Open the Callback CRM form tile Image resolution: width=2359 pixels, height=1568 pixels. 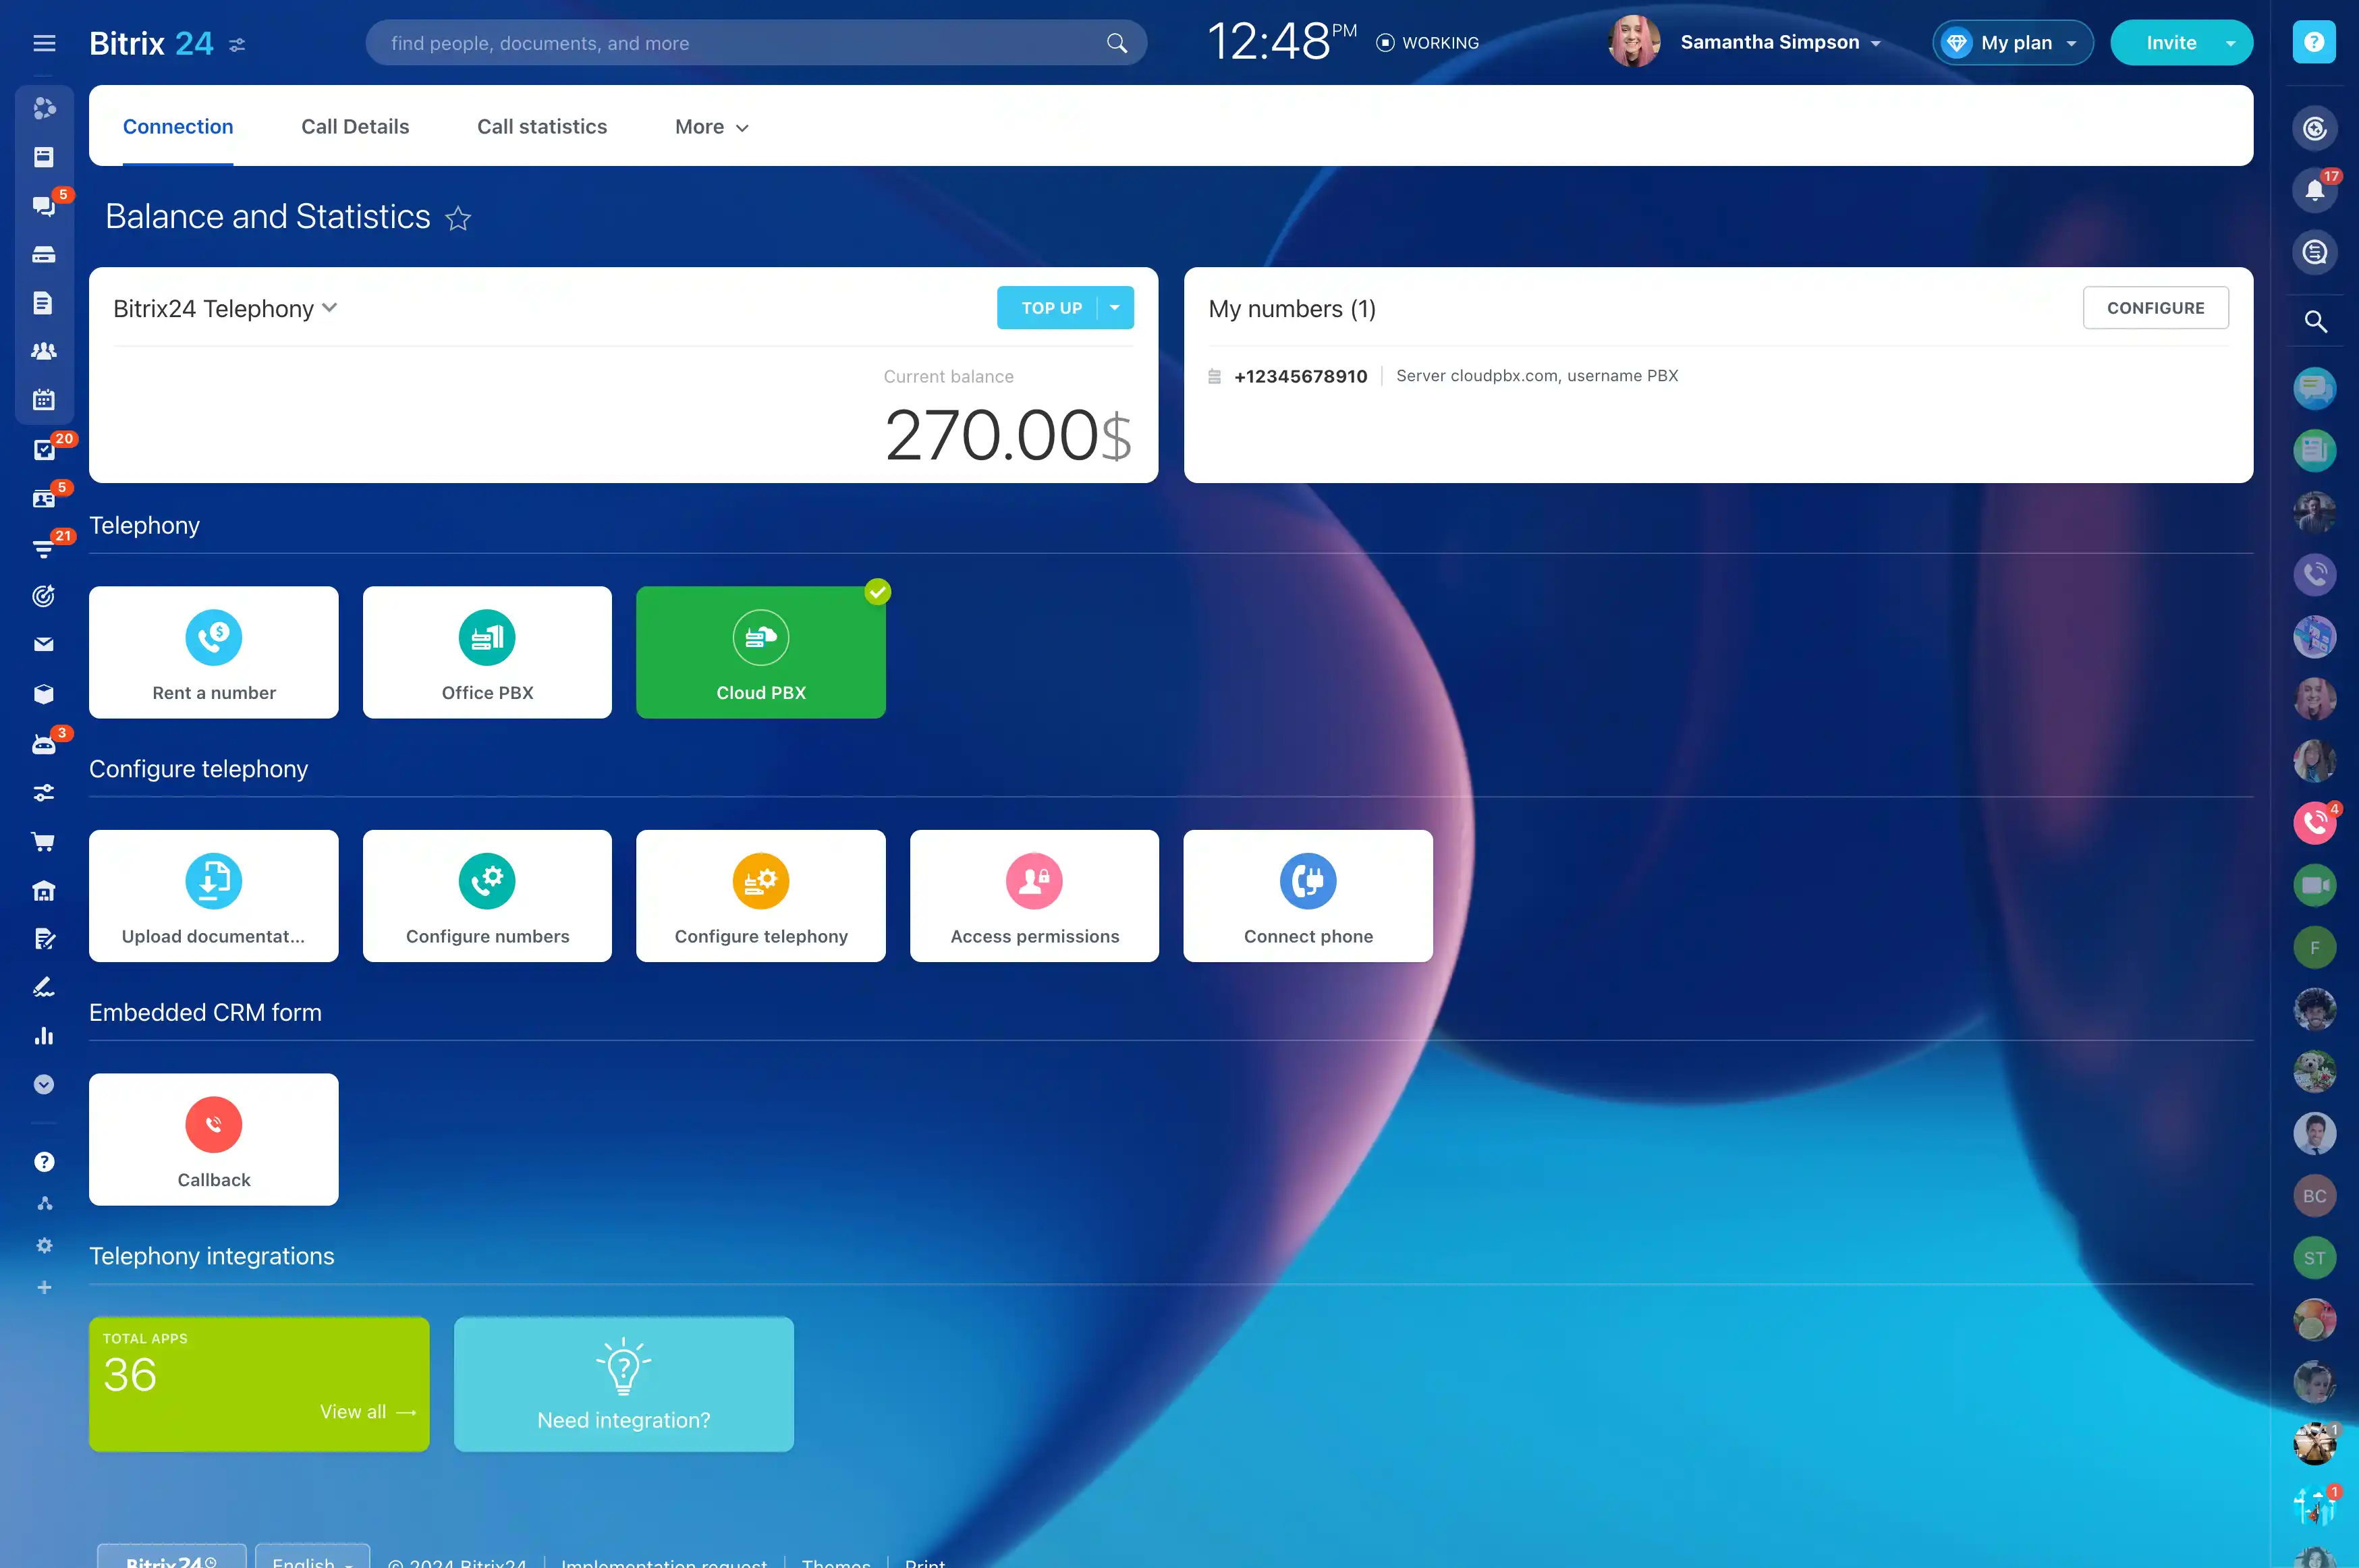[213, 1139]
